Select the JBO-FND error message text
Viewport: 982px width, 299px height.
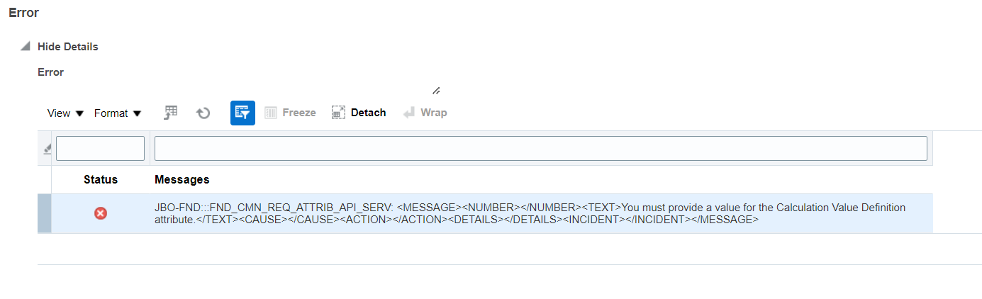pos(530,213)
